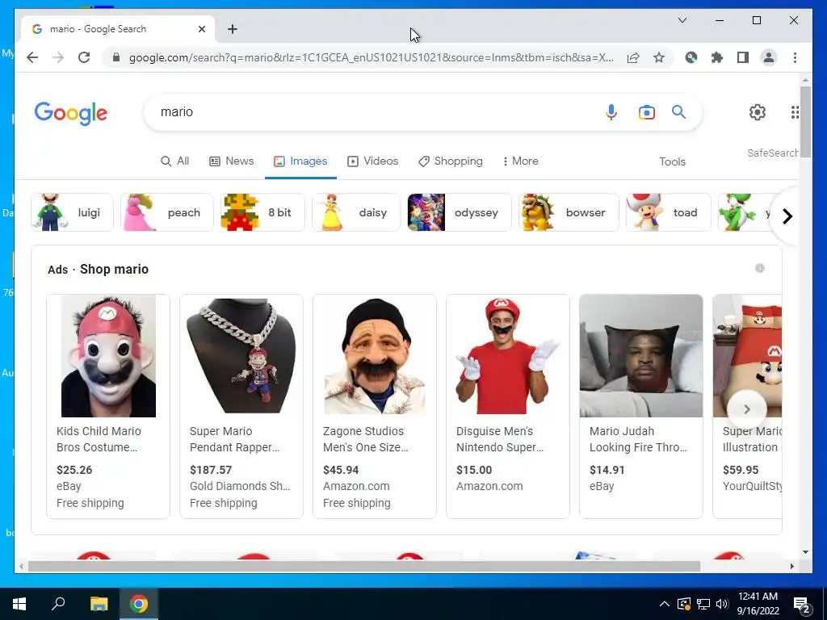Bookmark this page with the star icon
The height and width of the screenshot is (620, 827).
(x=659, y=57)
